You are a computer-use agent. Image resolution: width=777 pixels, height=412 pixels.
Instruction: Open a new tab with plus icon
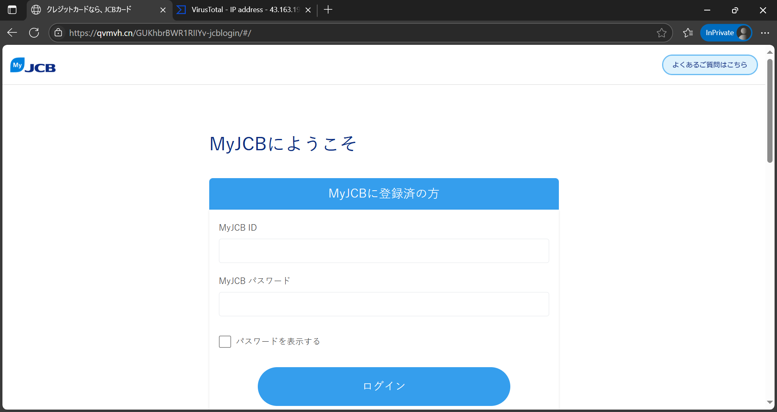pyautogui.click(x=328, y=10)
